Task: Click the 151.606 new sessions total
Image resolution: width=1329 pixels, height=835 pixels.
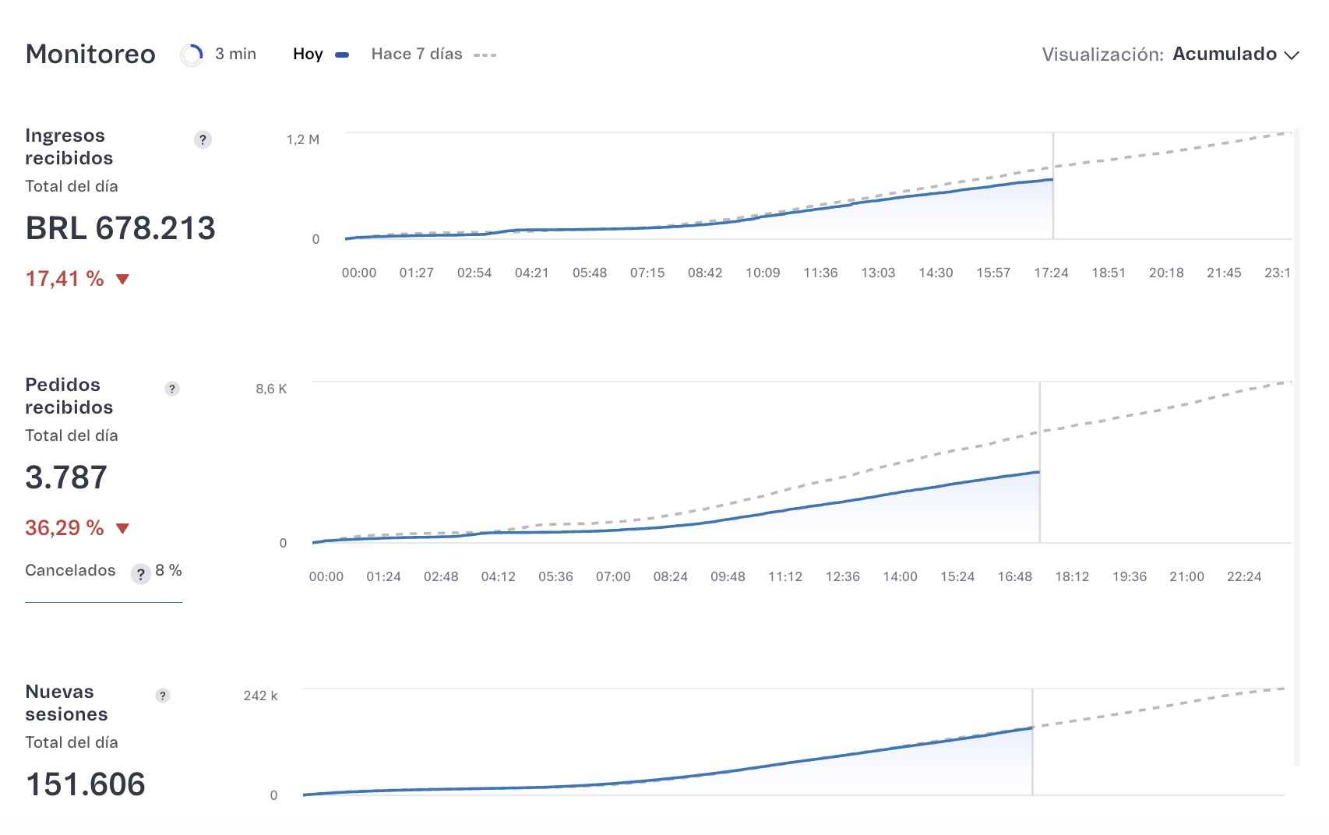Action: (x=86, y=784)
